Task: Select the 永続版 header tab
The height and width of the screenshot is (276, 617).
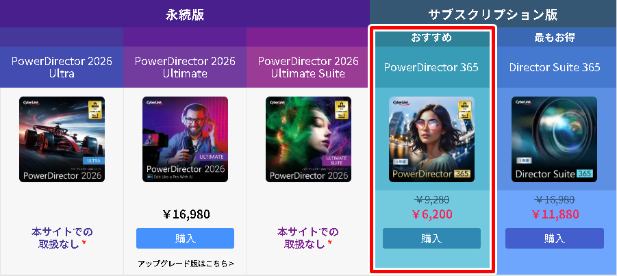Action: pyautogui.click(x=185, y=14)
